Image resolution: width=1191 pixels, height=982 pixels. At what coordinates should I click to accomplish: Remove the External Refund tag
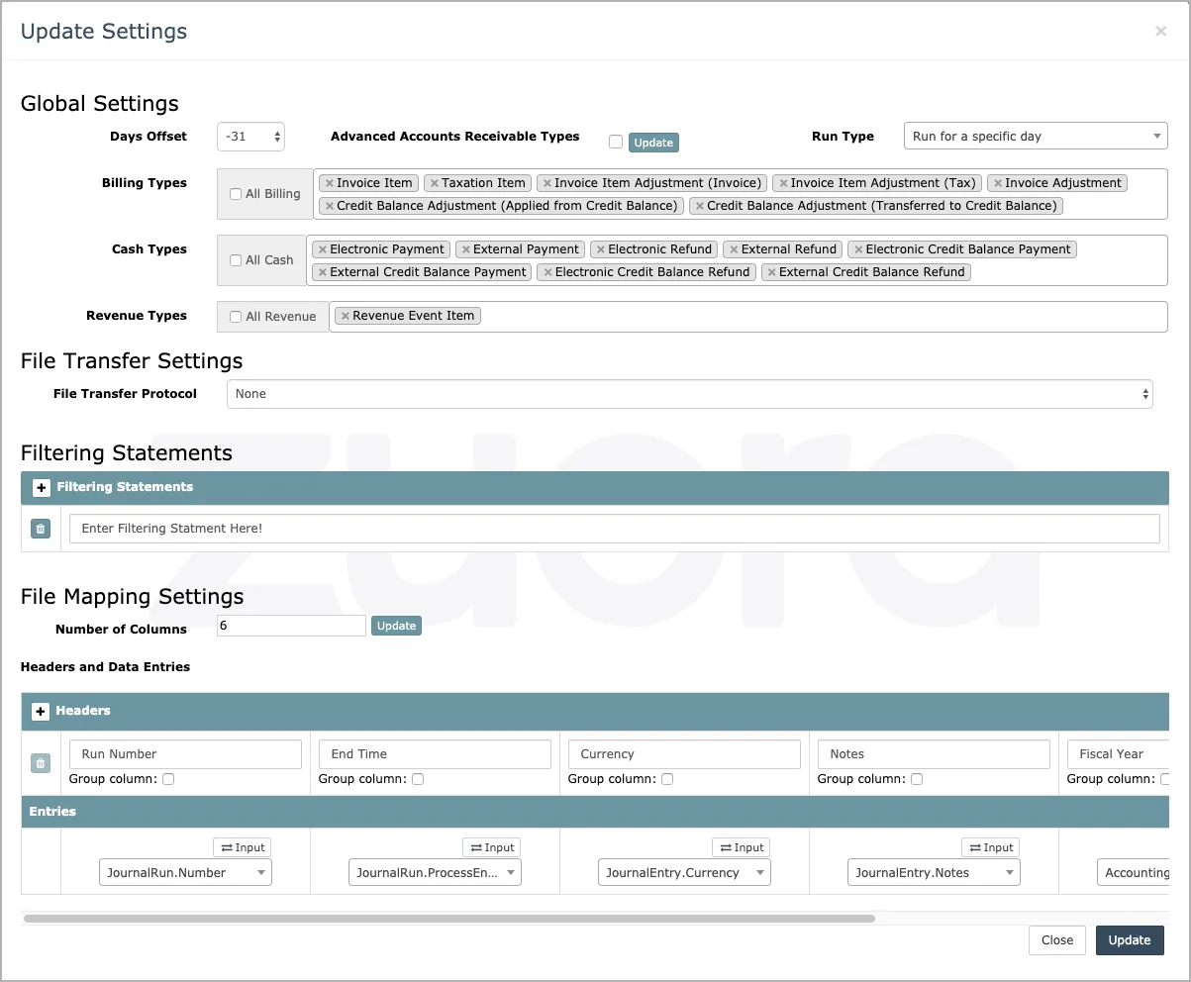pos(734,249)
